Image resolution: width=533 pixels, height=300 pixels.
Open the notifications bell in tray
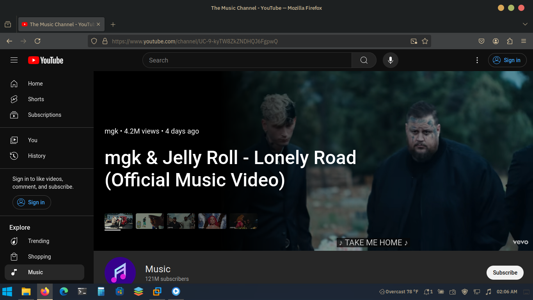[428, 292]
